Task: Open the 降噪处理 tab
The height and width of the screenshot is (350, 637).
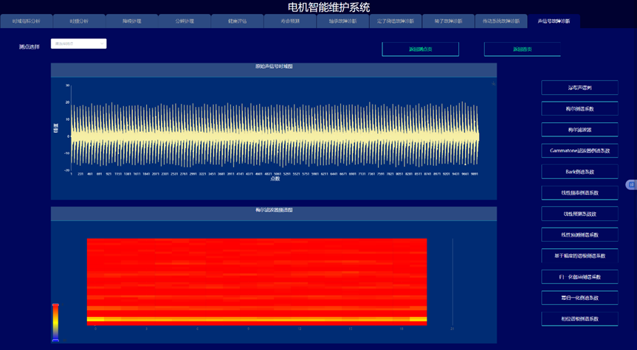Action: click(x=131, y=21)
